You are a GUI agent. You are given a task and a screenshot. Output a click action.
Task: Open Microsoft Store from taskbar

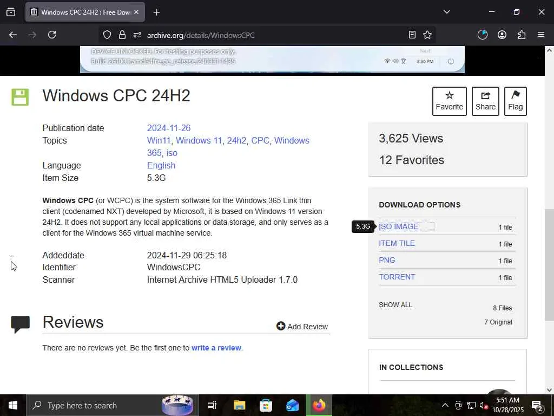click(266, 405)
